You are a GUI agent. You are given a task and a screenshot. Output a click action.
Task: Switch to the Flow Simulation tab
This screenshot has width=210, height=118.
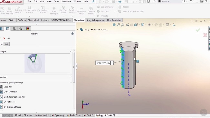coord(114,20)
